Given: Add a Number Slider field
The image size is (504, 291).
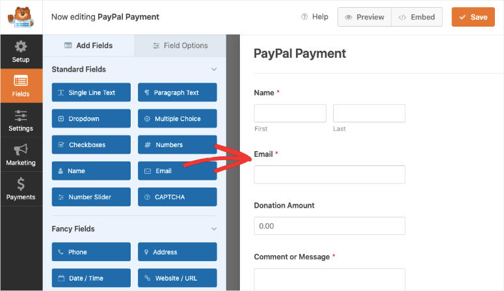Looking at the screenshot, I should point(91,197).
